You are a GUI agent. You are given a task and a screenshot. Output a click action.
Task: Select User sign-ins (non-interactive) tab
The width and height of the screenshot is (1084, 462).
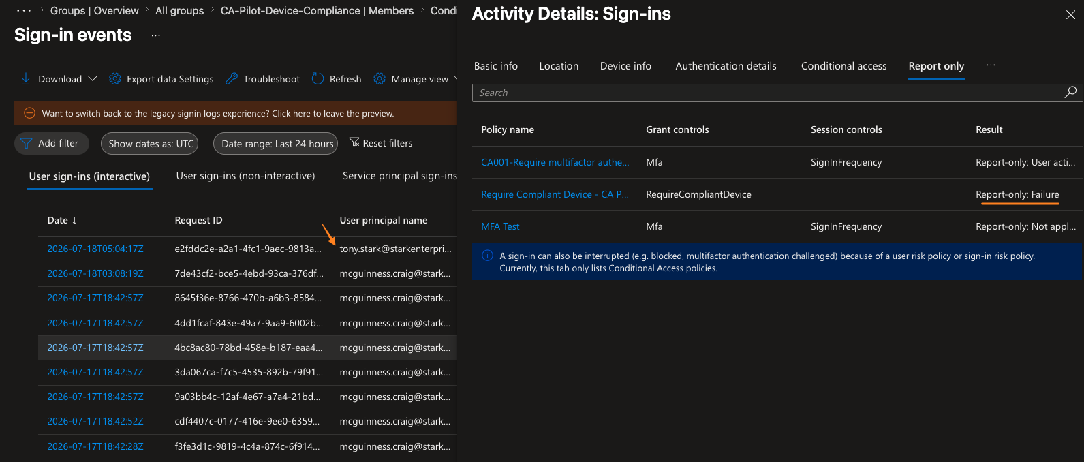pyautogui.click(x=245, y=176)
